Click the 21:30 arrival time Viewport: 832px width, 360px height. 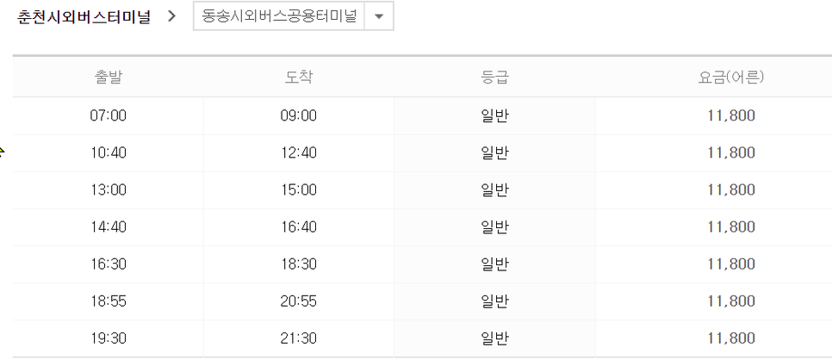(x=299, y=338)
